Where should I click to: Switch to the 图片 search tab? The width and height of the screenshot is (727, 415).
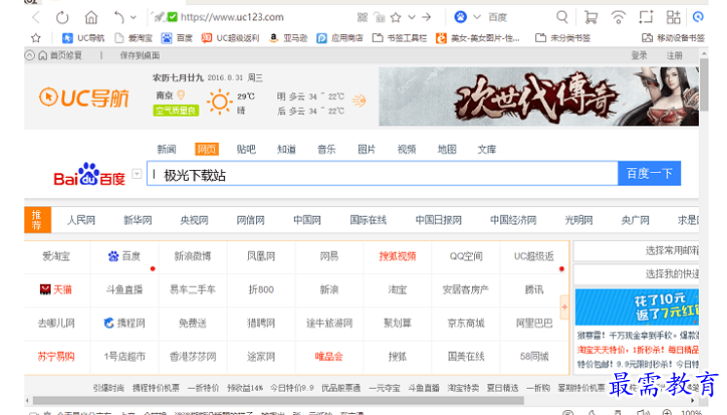click(366, 149)
